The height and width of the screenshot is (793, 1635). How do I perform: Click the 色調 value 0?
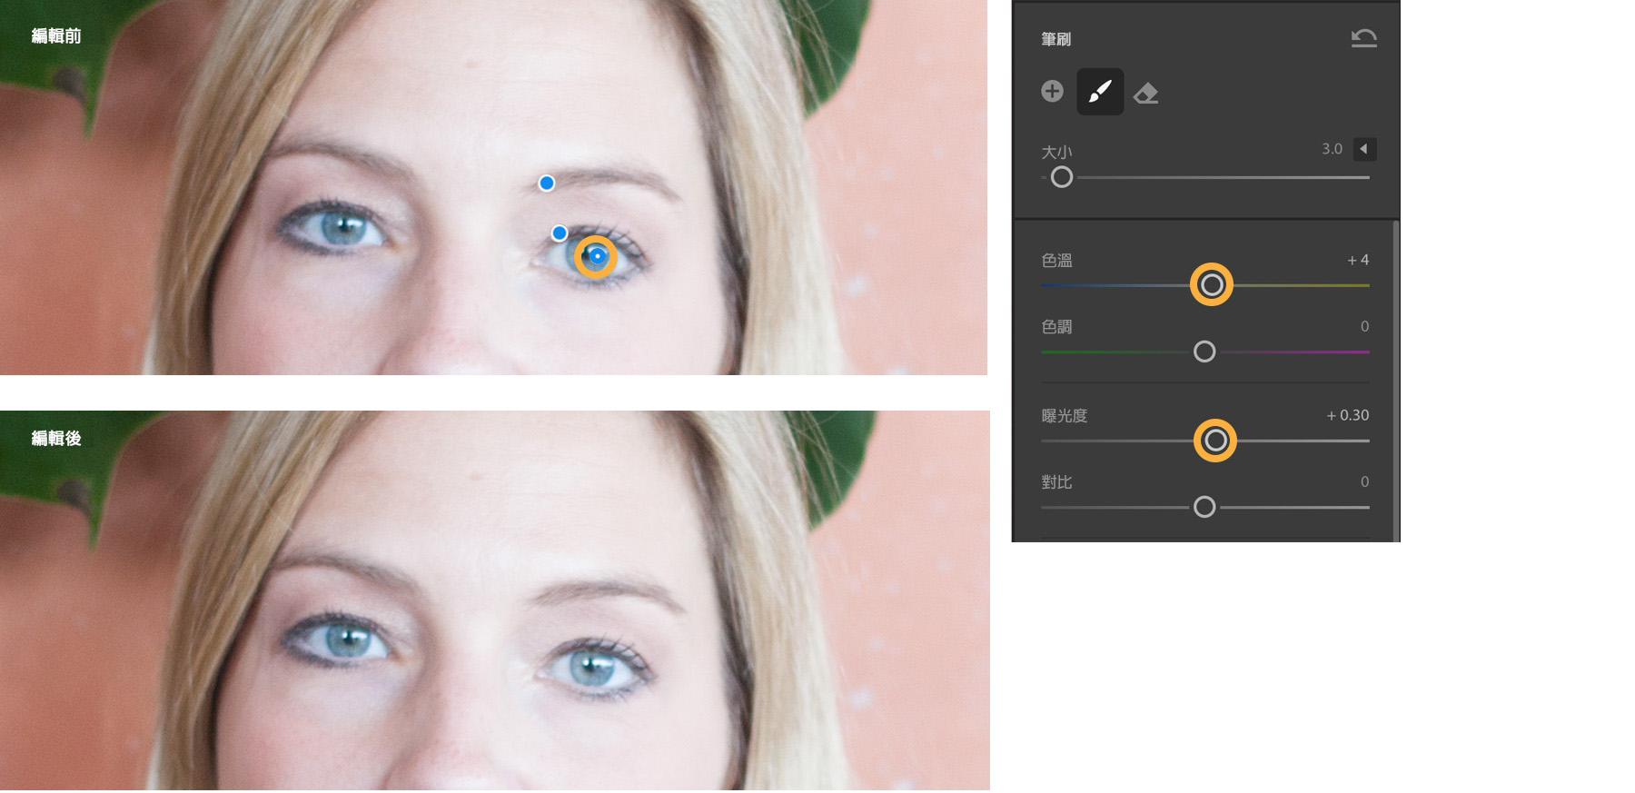click(1364, 326)
